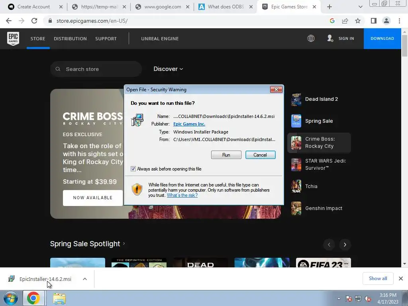Image resolution: width=408 pixels, height=306 pixels.
Task: Click the volume muted tray icon
Action: (368, 299)
